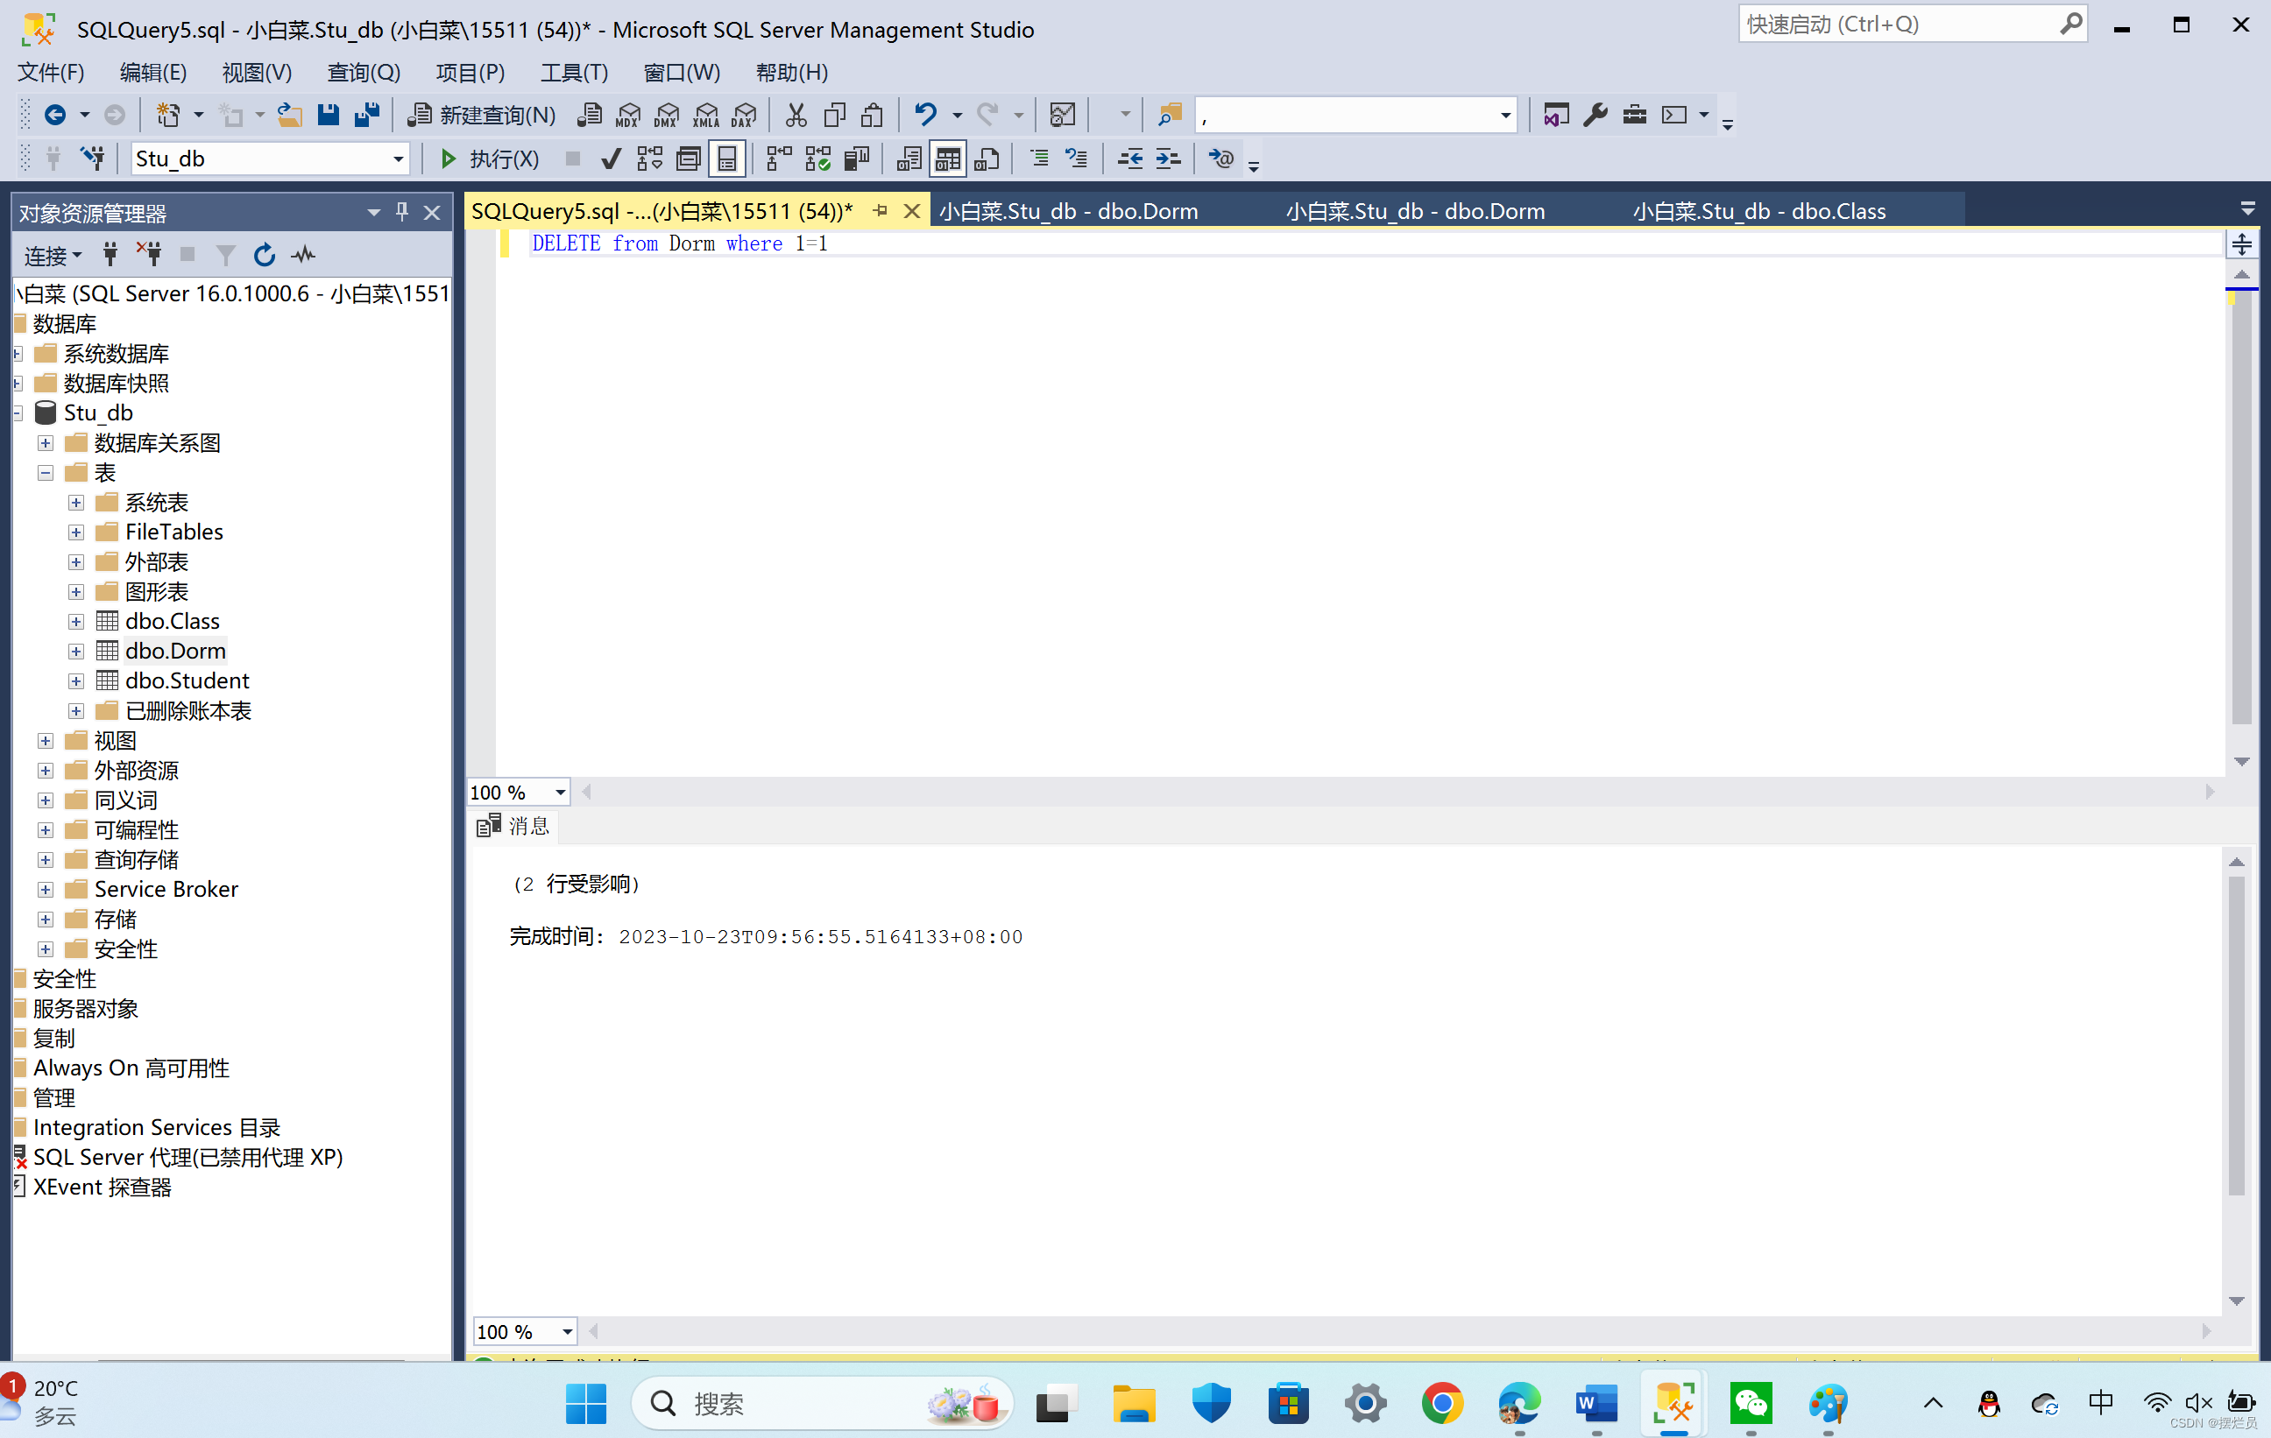
Task: Click Display Estimated Execution Plan icon
Action: click(649, 159)
